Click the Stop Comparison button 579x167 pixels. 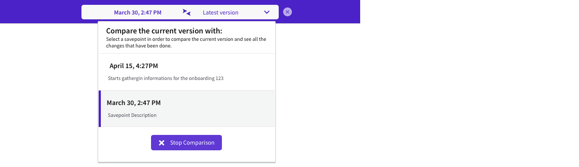point(186,143)
